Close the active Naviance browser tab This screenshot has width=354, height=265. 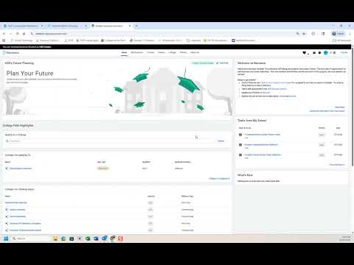130,26
